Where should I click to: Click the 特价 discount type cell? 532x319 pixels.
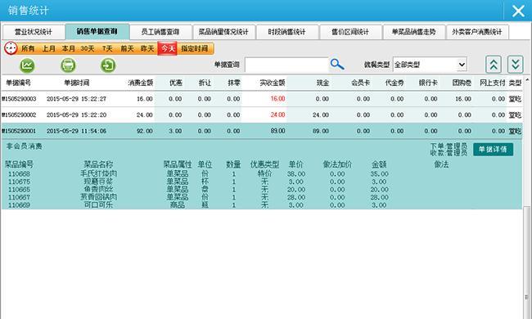264,173
